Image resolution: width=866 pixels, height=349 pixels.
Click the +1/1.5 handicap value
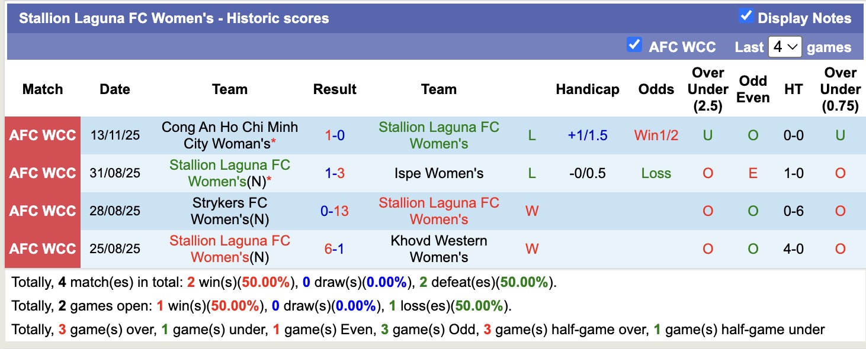[588, 135]
